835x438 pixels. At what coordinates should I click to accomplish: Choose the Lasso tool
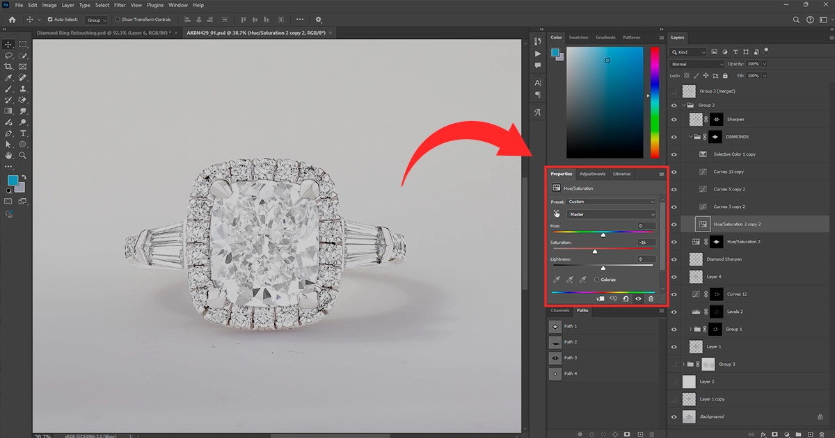8,56
